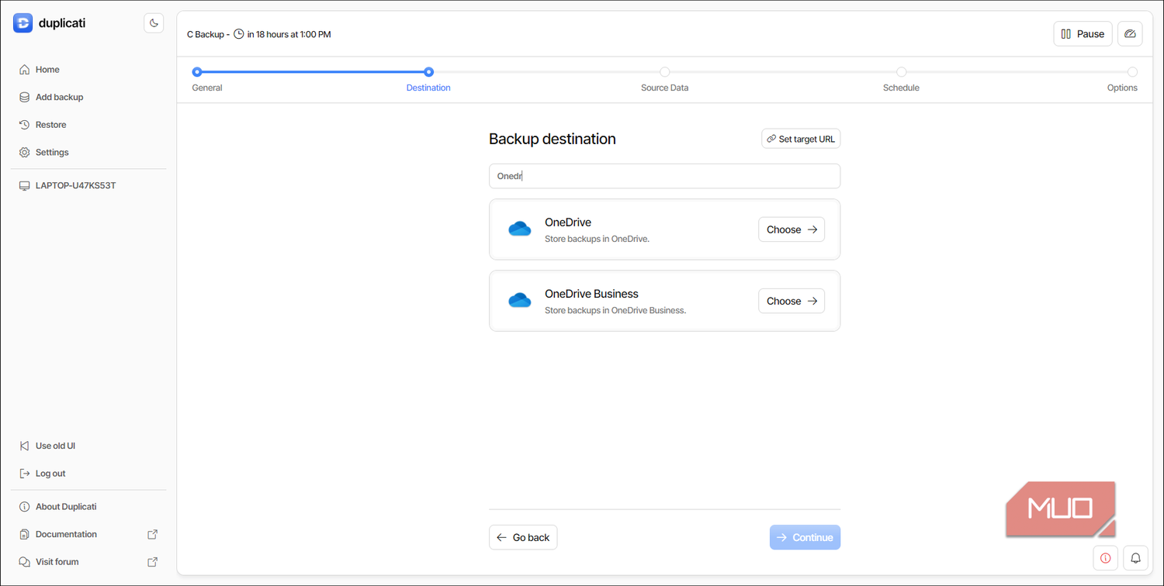The image size is (1164, 586).
Task: Click the Documentation book icon
Action: pyautogui.click(x=25, y=534)
